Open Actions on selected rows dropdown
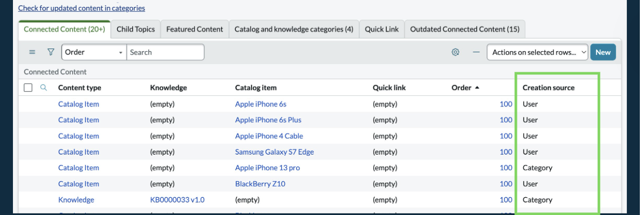The image size is (642, 215). (x=537, y=52)
